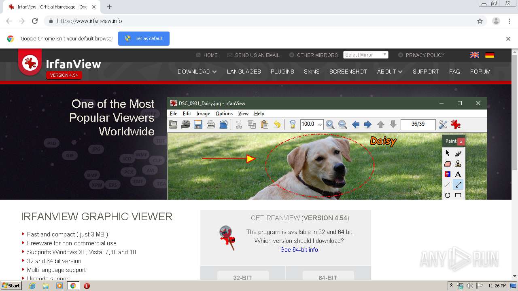Click the IrfanView mascot download image
This screenshot has width=518, height=291.
pos(227,238)
